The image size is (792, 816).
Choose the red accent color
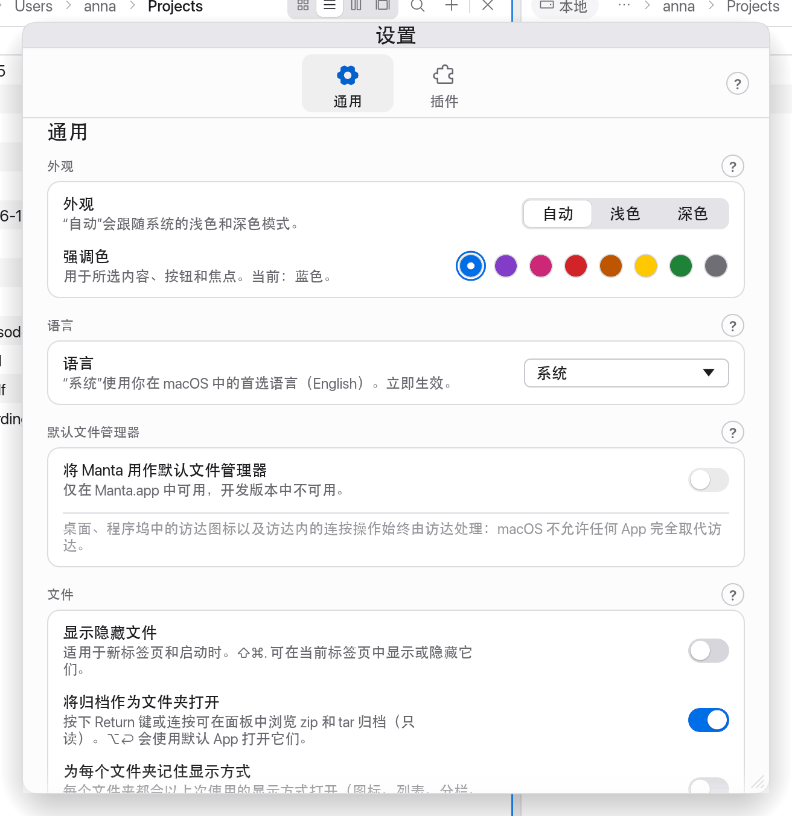pos(576,266)
